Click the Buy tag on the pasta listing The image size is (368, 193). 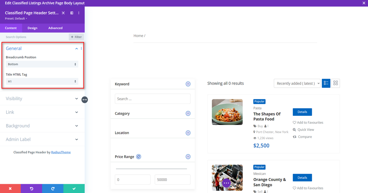[x=260, y=126]
